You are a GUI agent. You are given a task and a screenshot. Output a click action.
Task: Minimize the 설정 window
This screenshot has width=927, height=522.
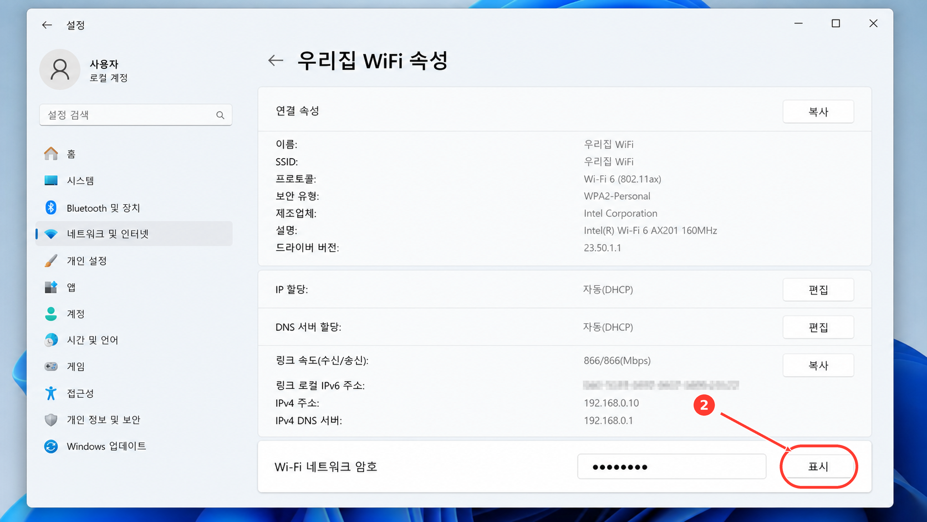point(798,23)
